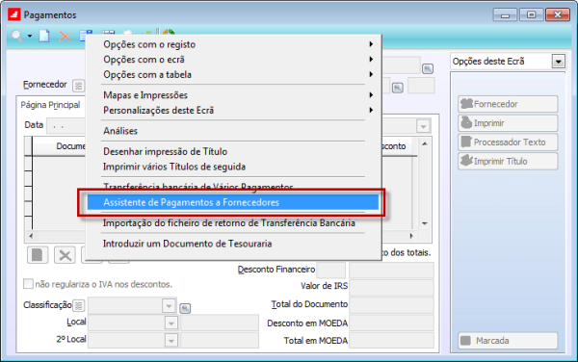Open the 2º Local combo box arrow
Image resolution: width=578 pixels, height=362 pixels.
[x=171, y=340]
